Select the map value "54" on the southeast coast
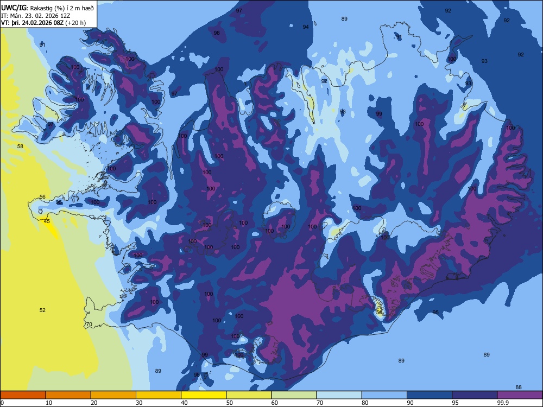The image size is (543, 407). (x=379, y=312)
